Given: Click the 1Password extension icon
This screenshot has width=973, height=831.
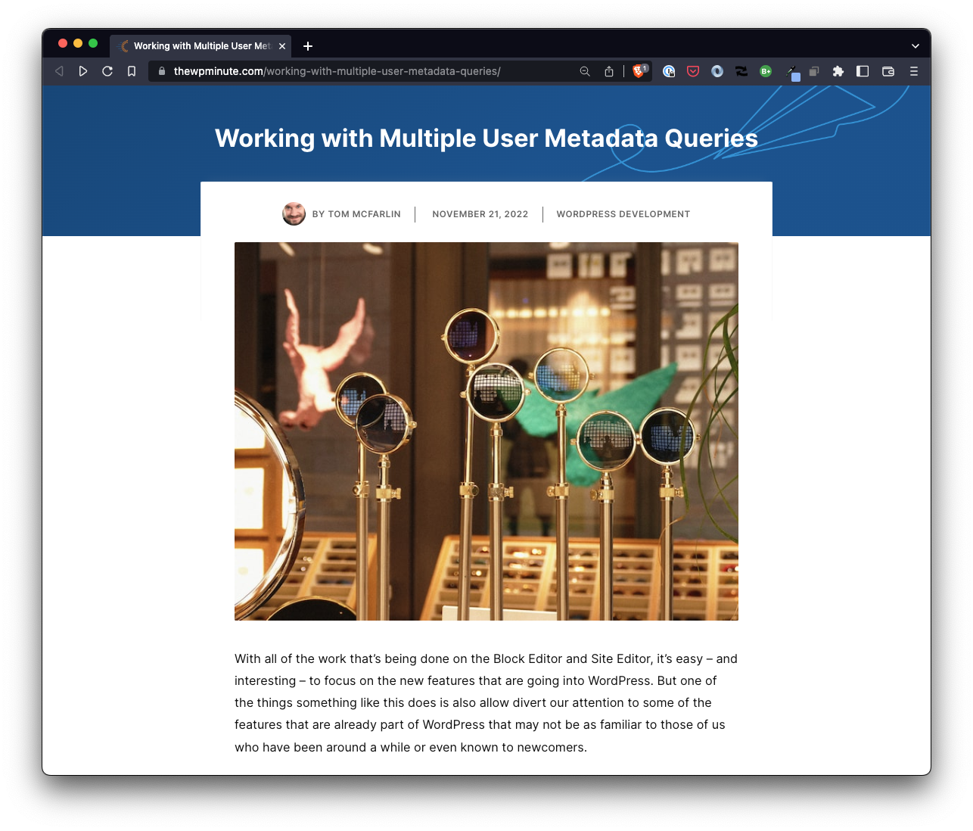Looking at the screenshot, I should [x=669, y=71].
